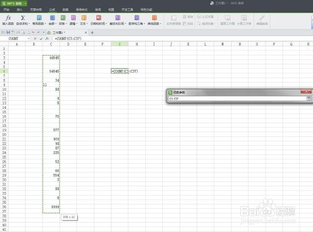Close the 函数参数 dialog
Image resolution: width=313 pixels, height=232 pixels.
tap(306, 91)
